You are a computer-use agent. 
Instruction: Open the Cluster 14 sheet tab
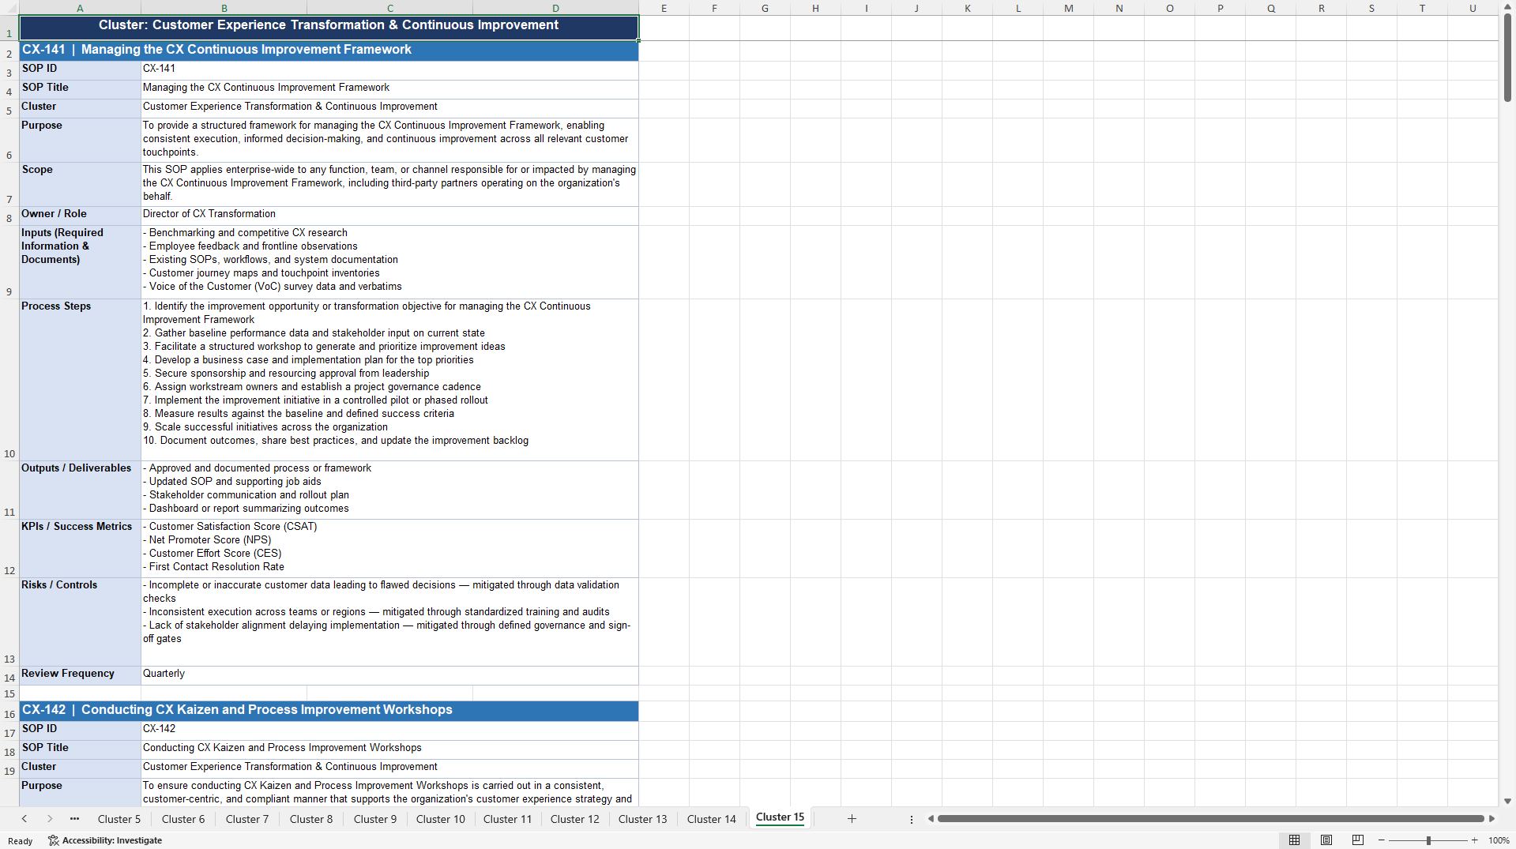[x=712, y=819]
